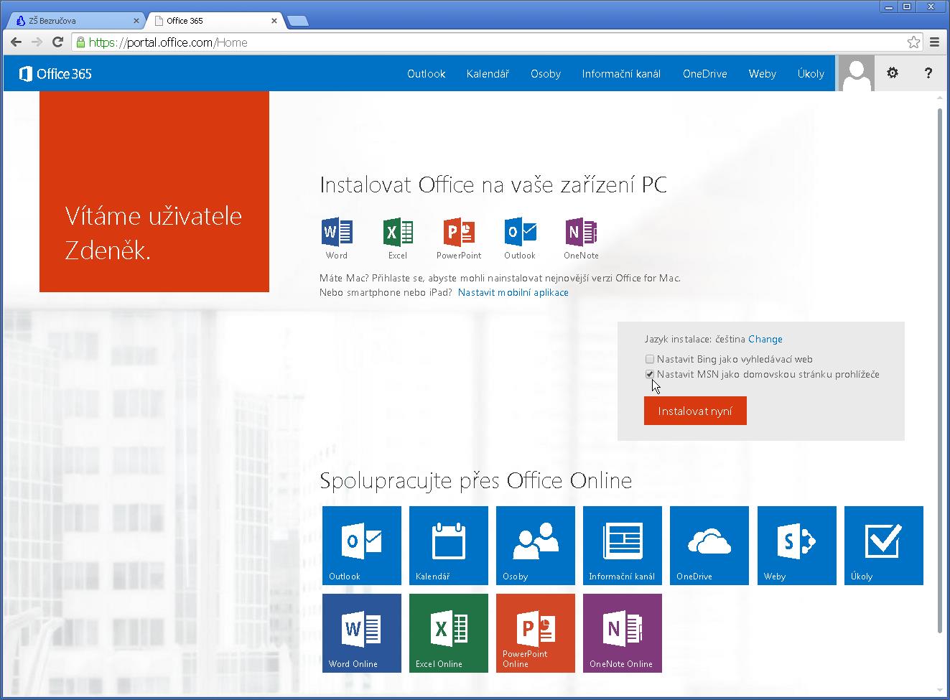Click the Office 365 logo

55,73
